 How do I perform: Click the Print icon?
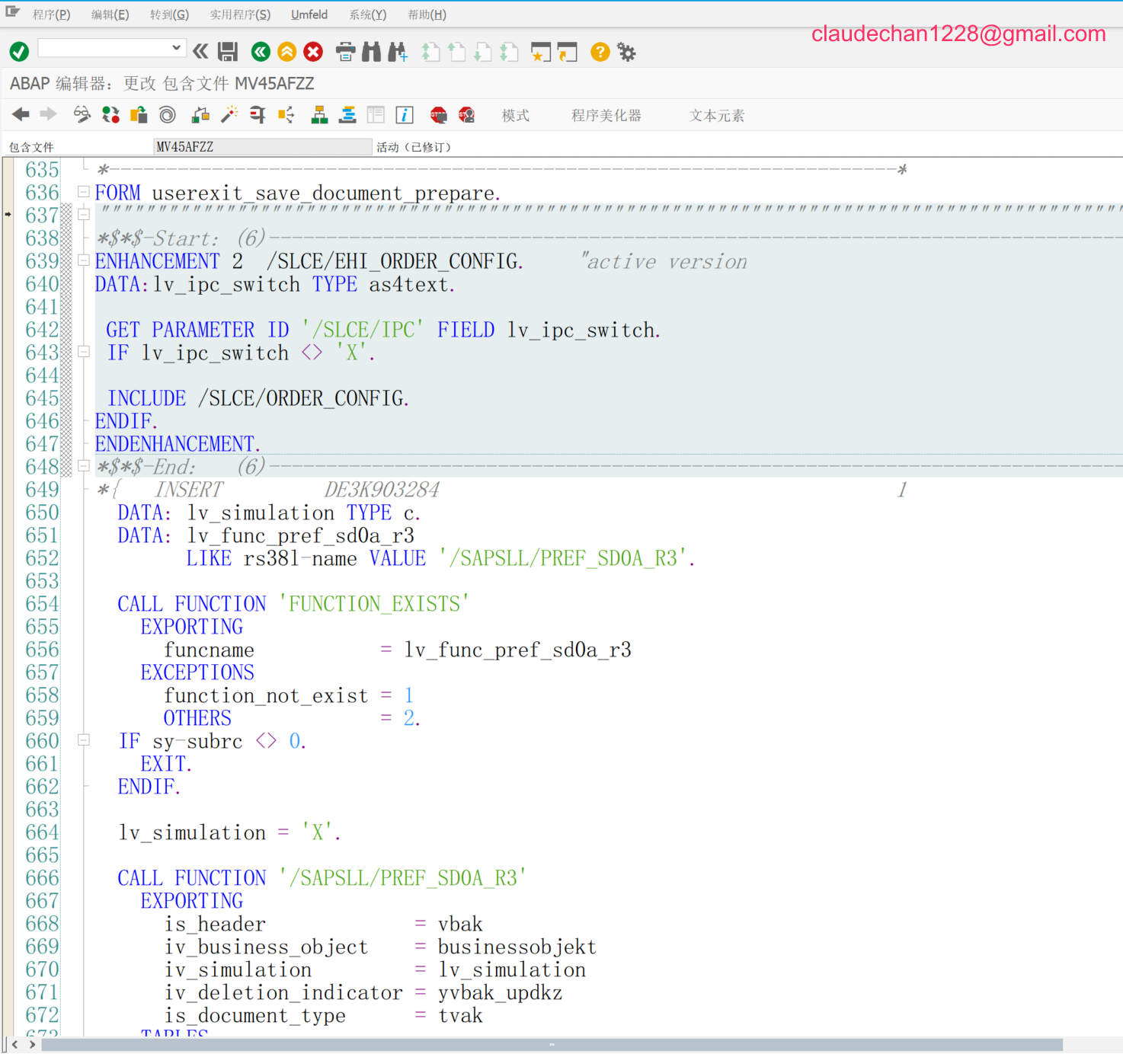click(346, 52)
